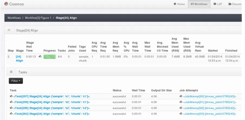Click the Cosmos logo icon
This screenshot has width=245, height=120.
[6, 4]
